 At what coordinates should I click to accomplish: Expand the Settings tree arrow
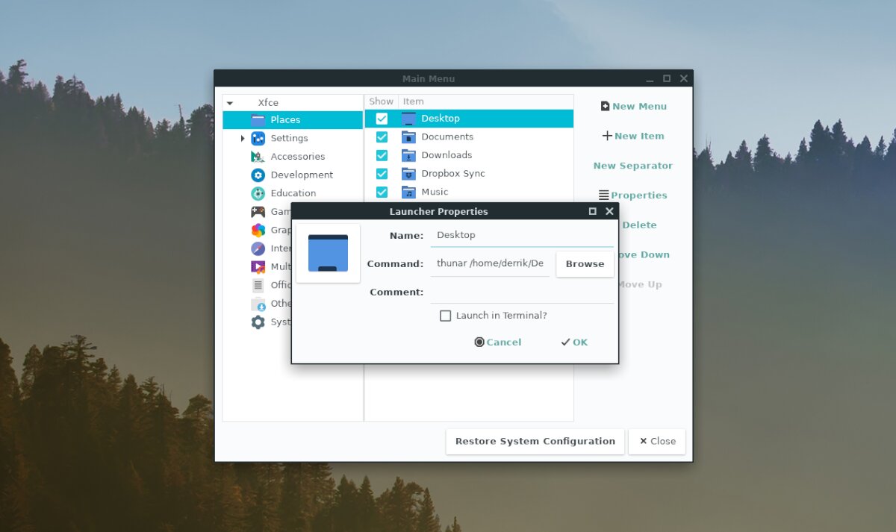243,138
